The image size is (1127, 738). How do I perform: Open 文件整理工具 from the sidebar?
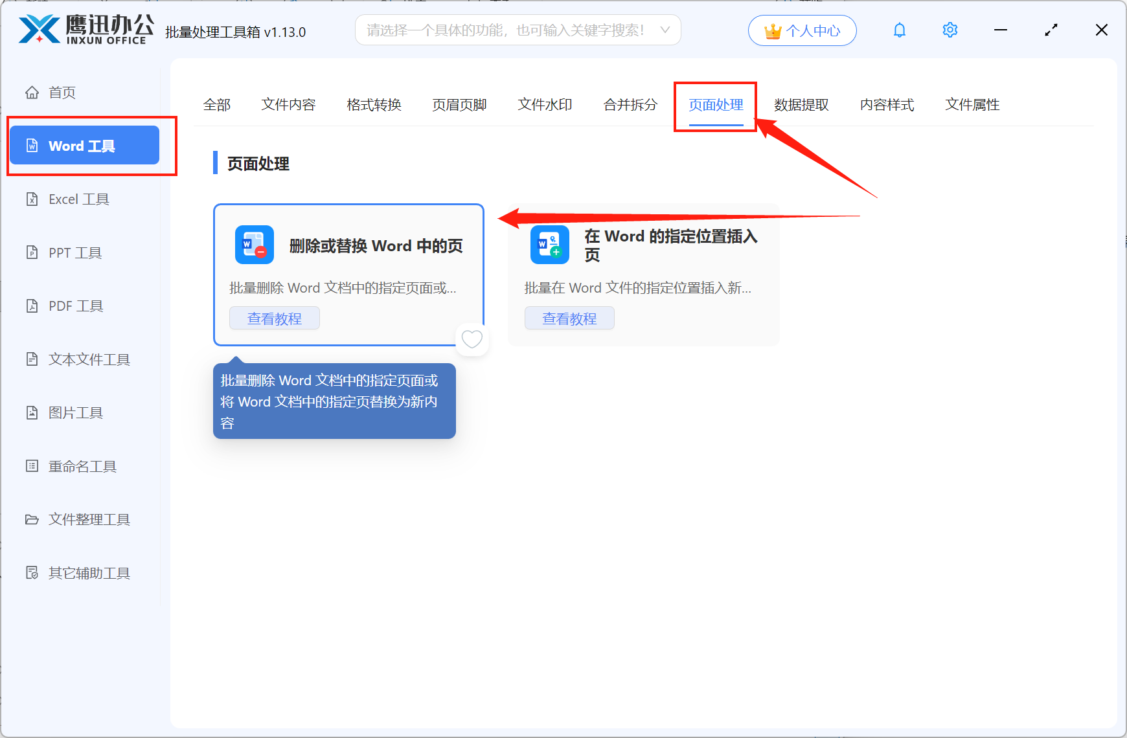coord(88,519)
